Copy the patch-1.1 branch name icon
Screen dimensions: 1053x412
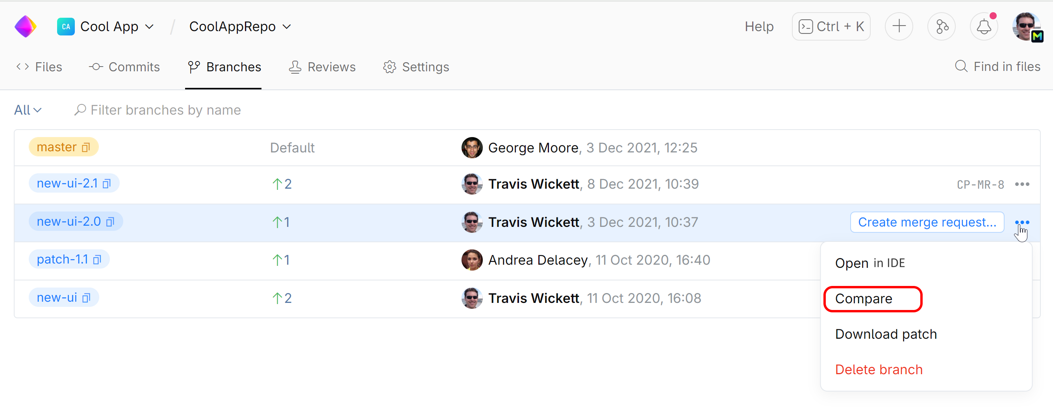pos(97,260)
